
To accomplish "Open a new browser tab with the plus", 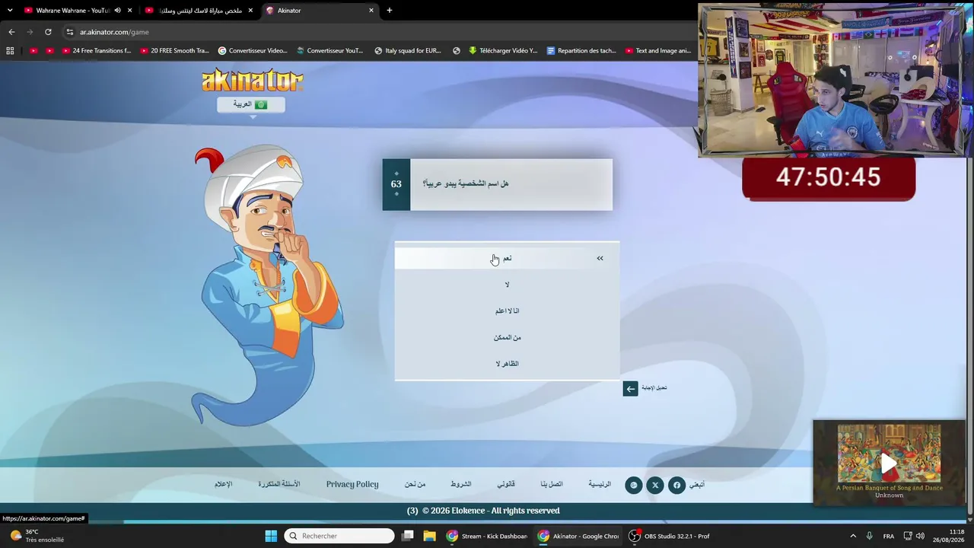I will [390, 11].
